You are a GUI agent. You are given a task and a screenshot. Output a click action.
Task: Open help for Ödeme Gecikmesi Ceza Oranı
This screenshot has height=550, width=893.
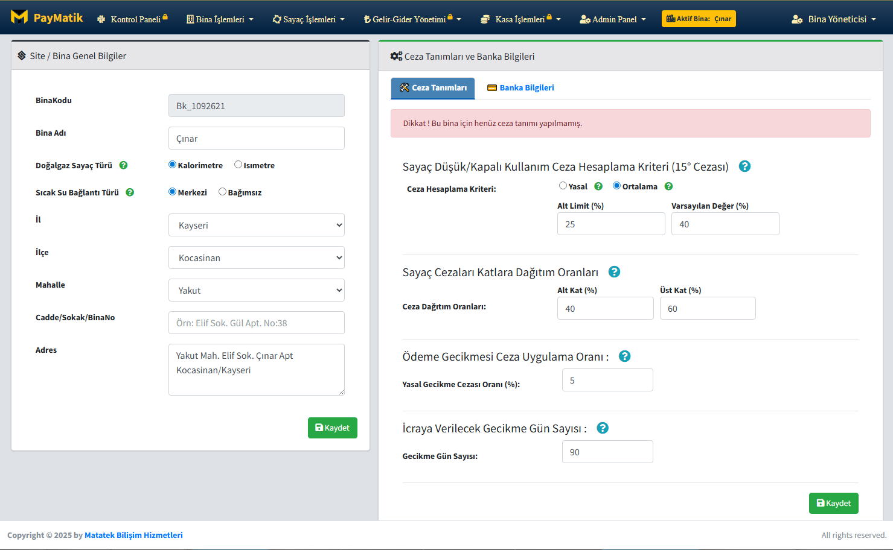624,356
